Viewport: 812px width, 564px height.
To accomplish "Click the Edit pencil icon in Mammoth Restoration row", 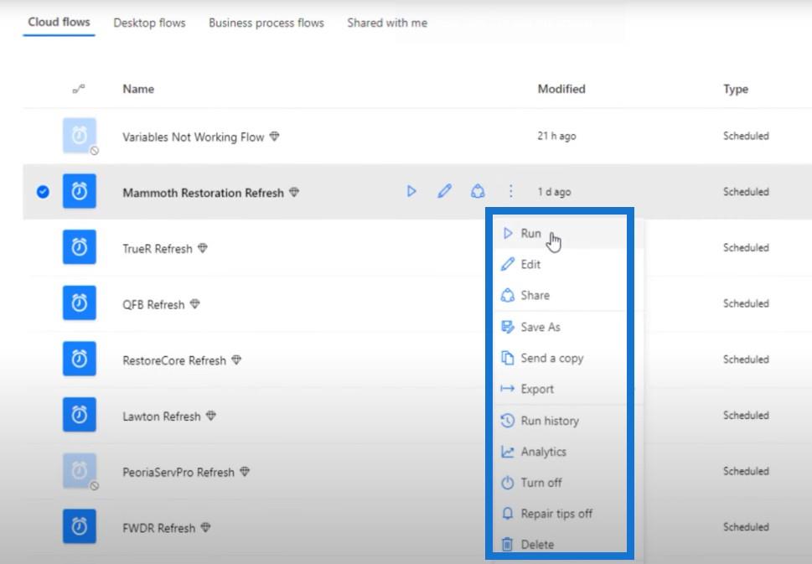I will pos(444,192).
